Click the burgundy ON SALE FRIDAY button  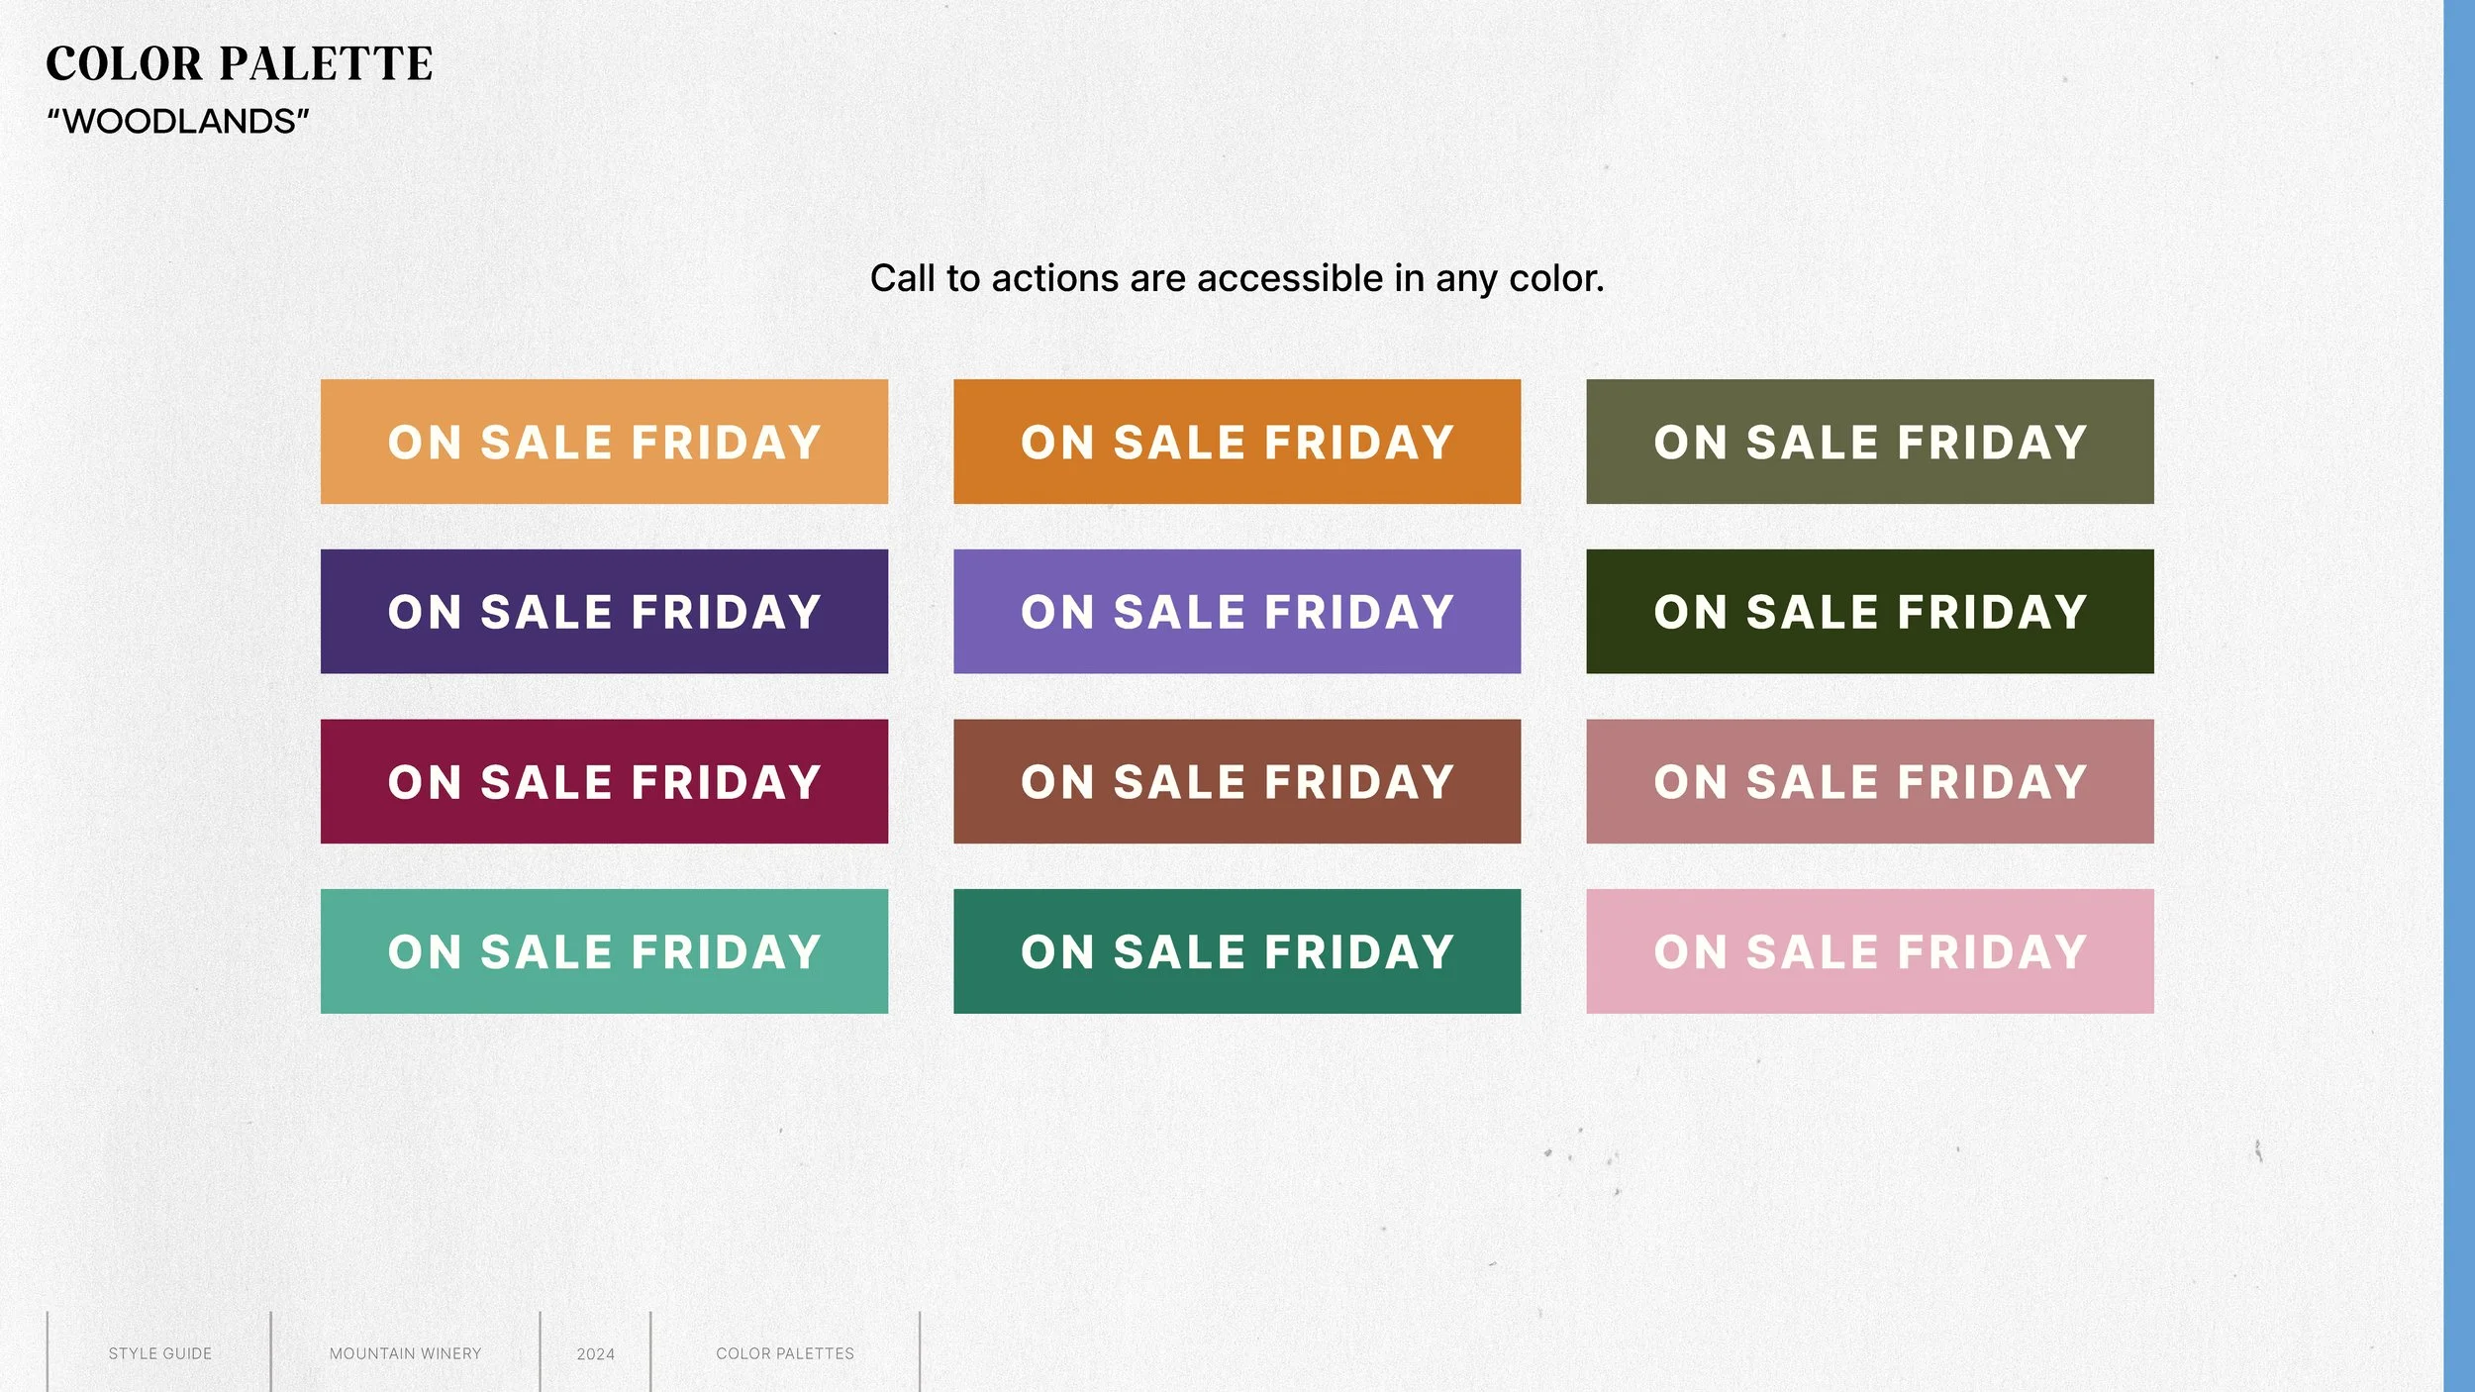[604, 782]
